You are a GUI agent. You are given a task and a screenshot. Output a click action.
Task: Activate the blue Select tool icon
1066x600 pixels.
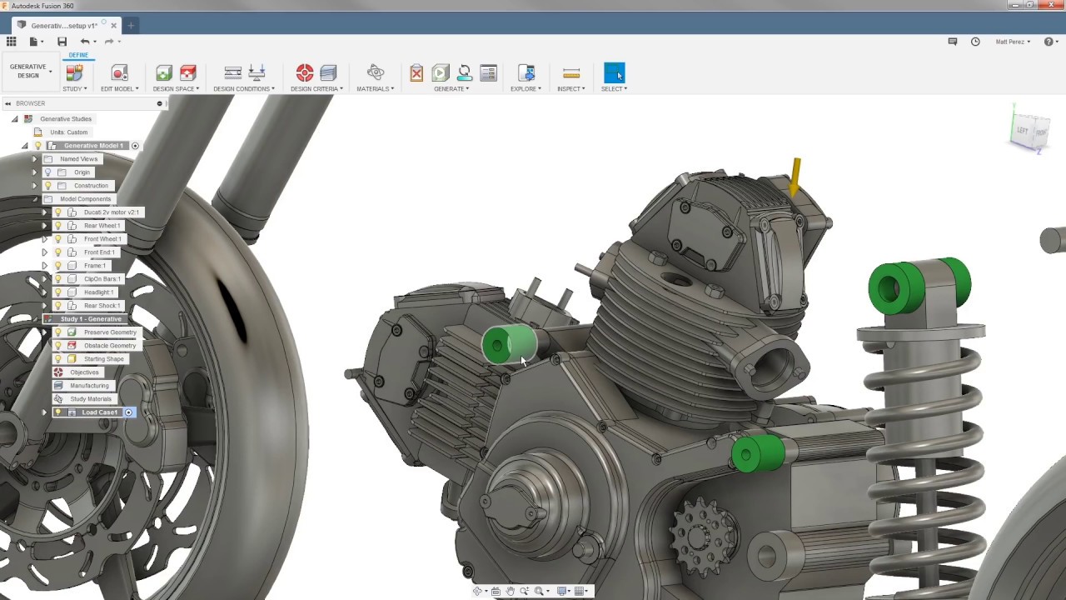(x=614, y=73)
